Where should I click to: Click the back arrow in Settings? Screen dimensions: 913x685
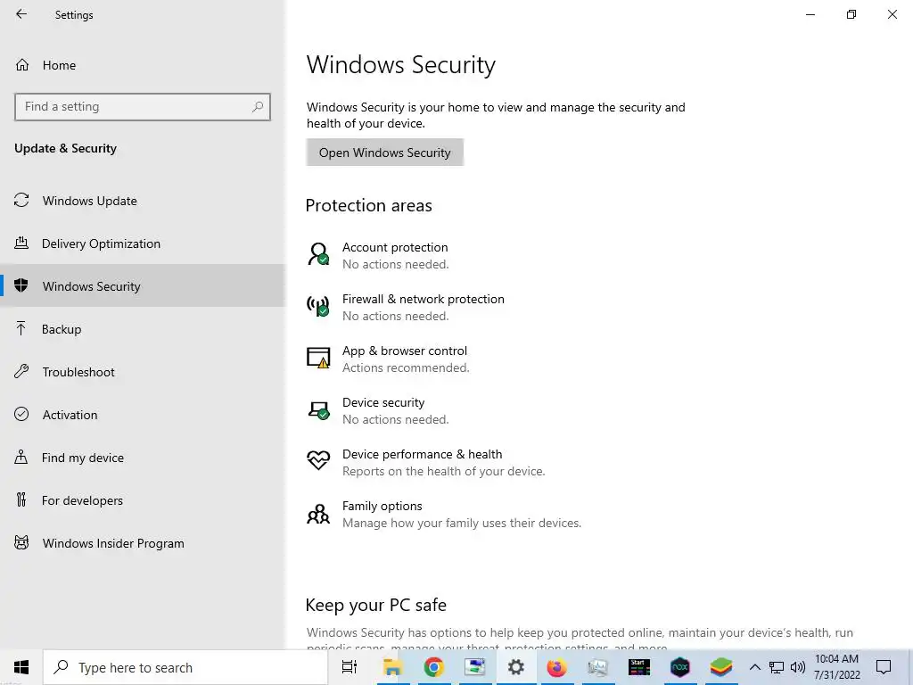click(x=21, y=14)
